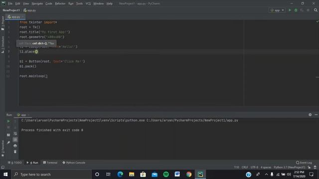Click app.py breadcrumb in navigation bar
The width and height of the screenshot is (319, 179).
30,10
